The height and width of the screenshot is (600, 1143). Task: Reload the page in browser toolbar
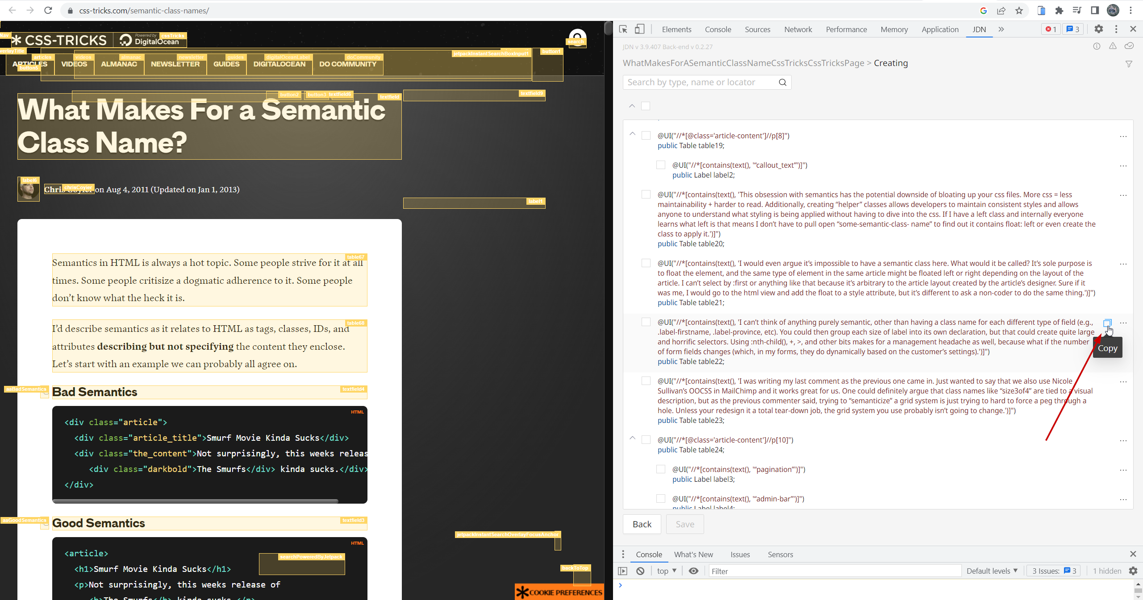tap(48, 10)
